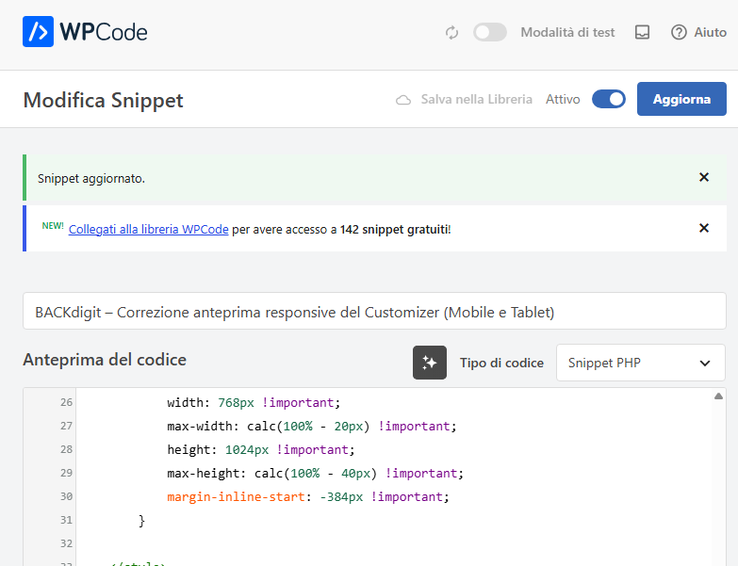
Task: Click the Anteprima del codice heading
Action: pyautogui.click(x=105, y=360)
